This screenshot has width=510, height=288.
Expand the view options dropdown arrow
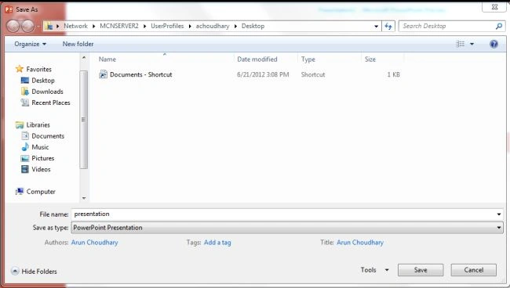point(472,44)
